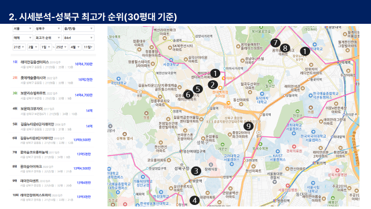
Task: Click map marker 8 next to marker 7
Action: coord(285,48)
